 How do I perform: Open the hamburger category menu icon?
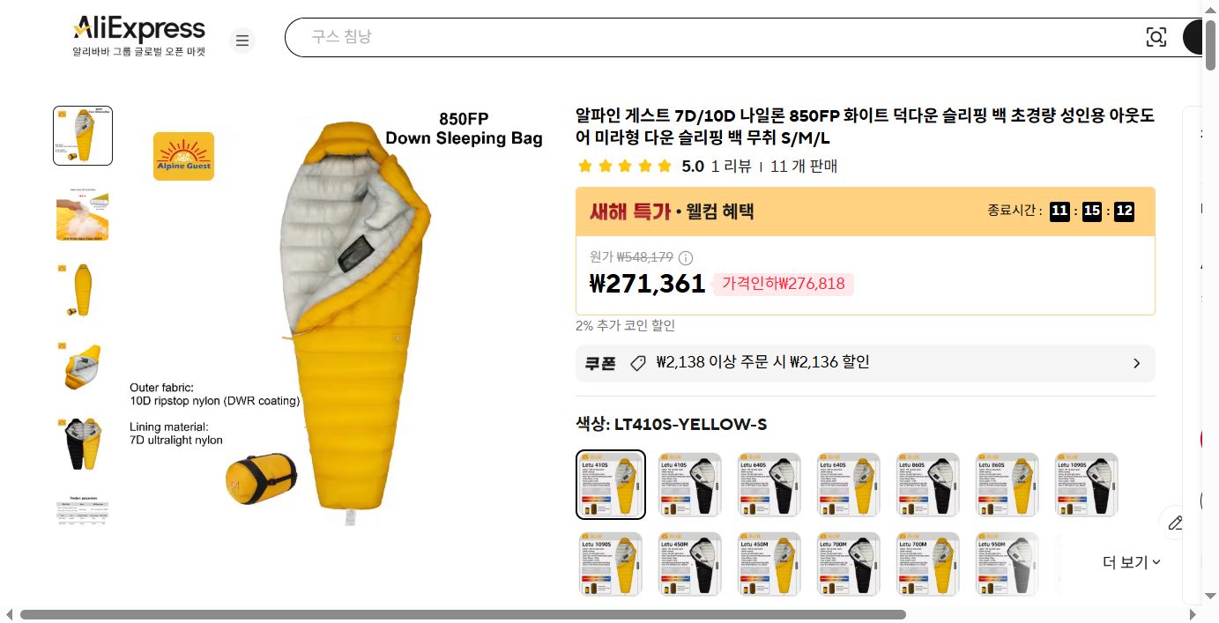click(x=242, y=41)
